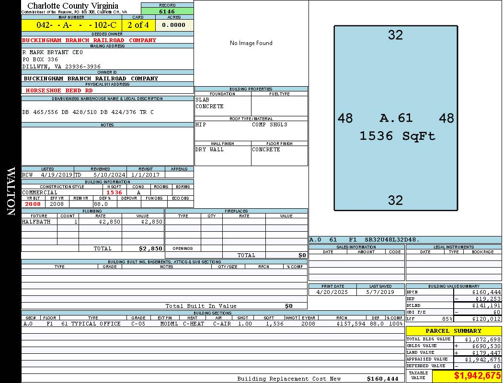Click the card '2 of 4' indicator
This screenshot has height=383, width=503.
click(x=138, y=25)
